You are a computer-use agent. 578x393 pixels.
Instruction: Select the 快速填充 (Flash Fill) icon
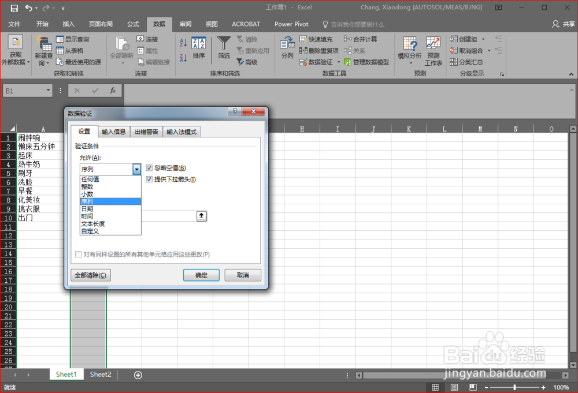click(x=317, y=39)
